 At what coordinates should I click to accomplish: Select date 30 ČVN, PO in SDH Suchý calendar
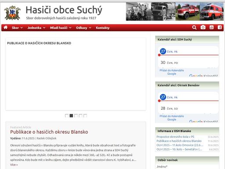(x=169, y=62)
